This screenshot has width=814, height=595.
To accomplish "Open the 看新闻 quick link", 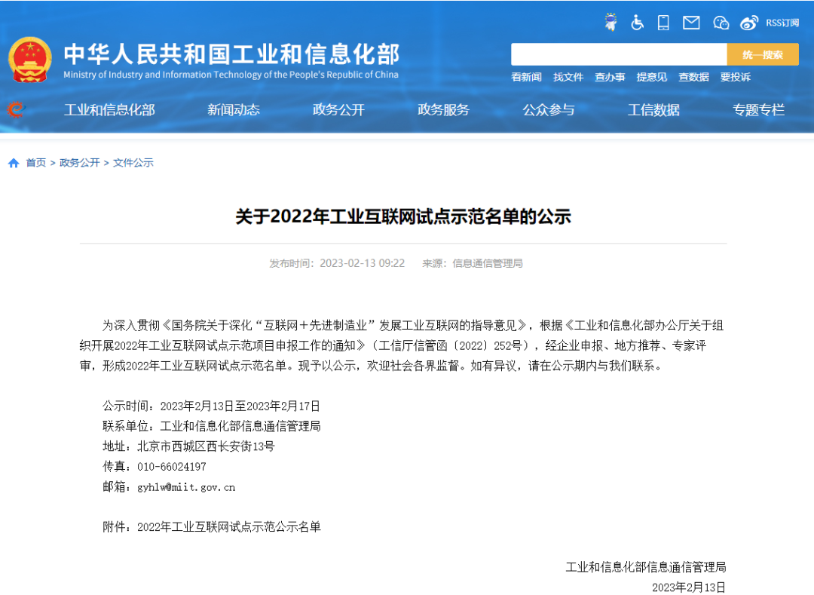I will point(526,78).
